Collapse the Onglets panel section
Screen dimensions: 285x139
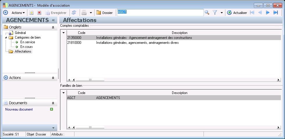click(x=53, y=27)
